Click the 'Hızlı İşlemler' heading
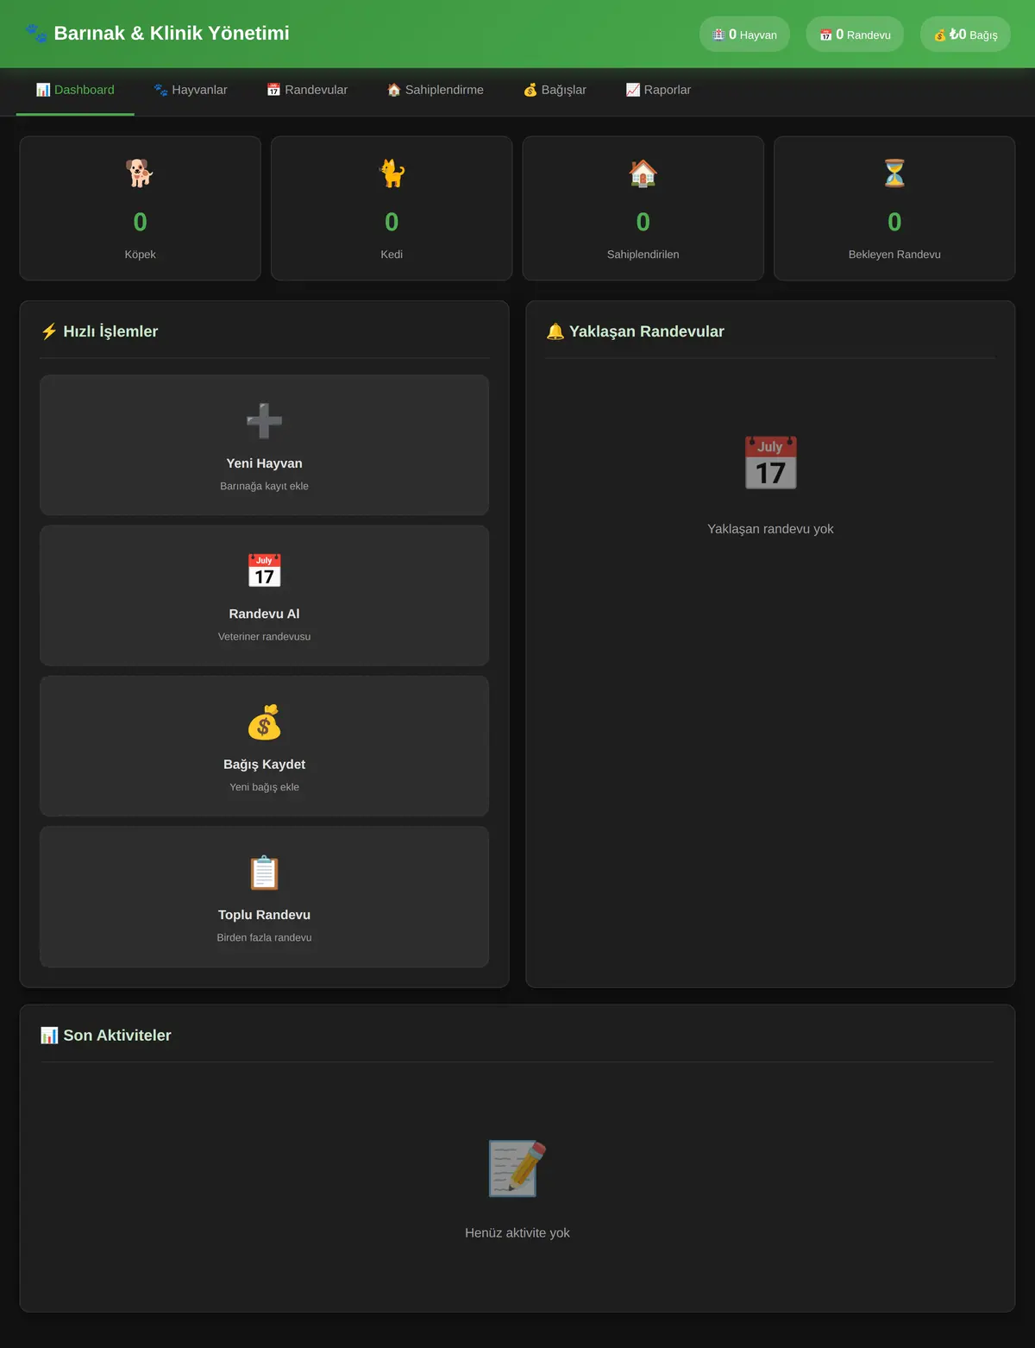The height and width of the screenshot is (1348, 1035). 110,331
